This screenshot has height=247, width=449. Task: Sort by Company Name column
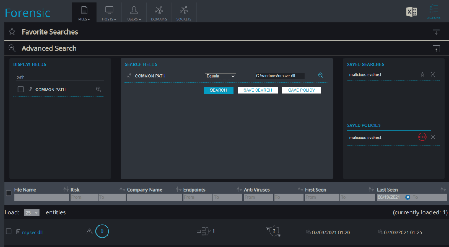tap(179, 189)
